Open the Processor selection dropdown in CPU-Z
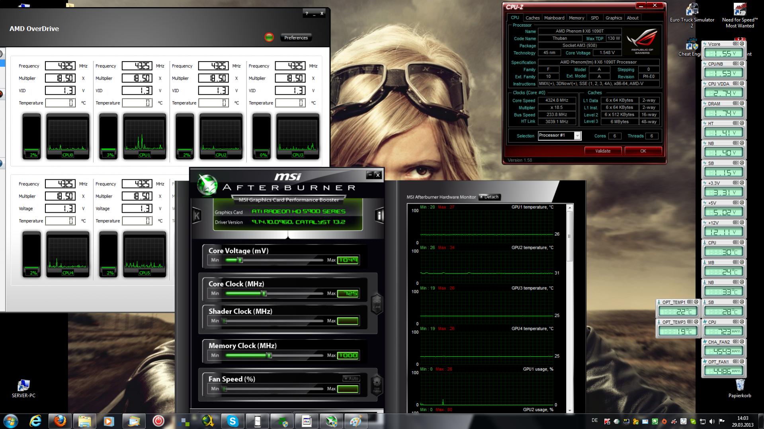 (x=559, y=136)
